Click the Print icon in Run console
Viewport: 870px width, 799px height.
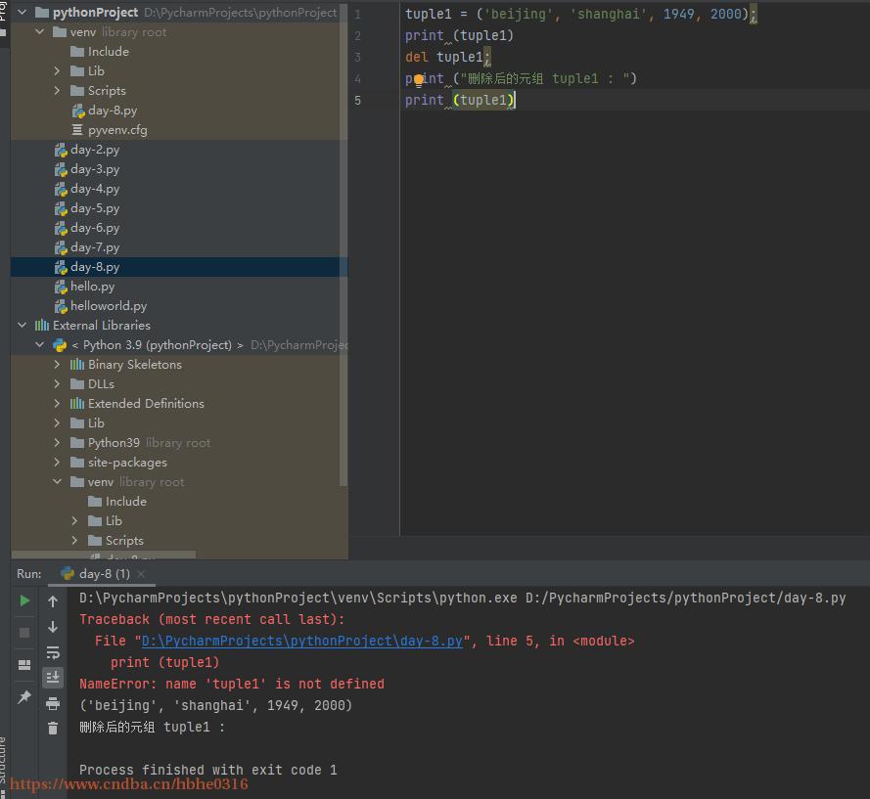coord(53,703)
